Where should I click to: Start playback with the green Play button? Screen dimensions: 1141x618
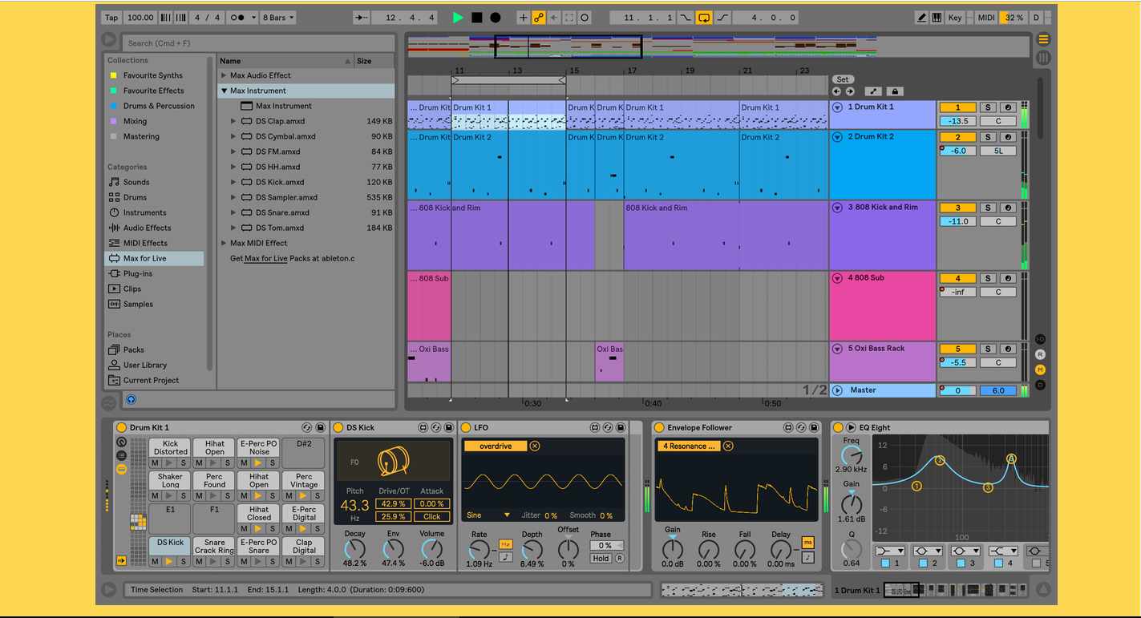(458, 18)
